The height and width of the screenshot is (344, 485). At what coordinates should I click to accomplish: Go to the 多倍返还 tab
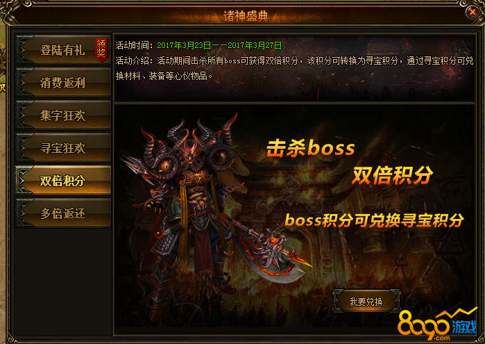(63, 213)
